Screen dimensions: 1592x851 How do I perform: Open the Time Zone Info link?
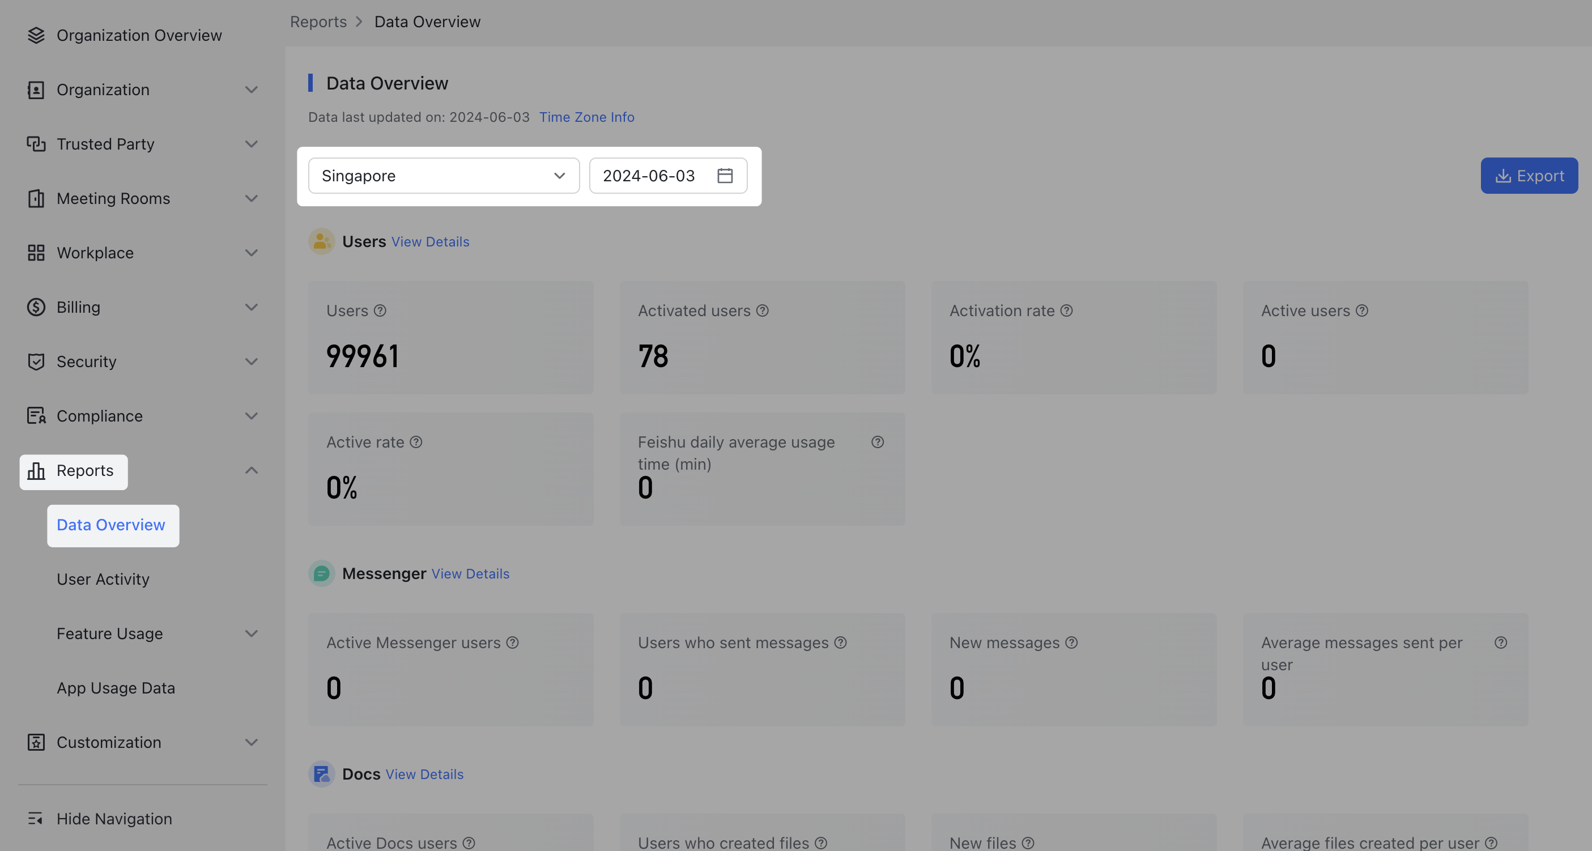(x=586, y=117)
